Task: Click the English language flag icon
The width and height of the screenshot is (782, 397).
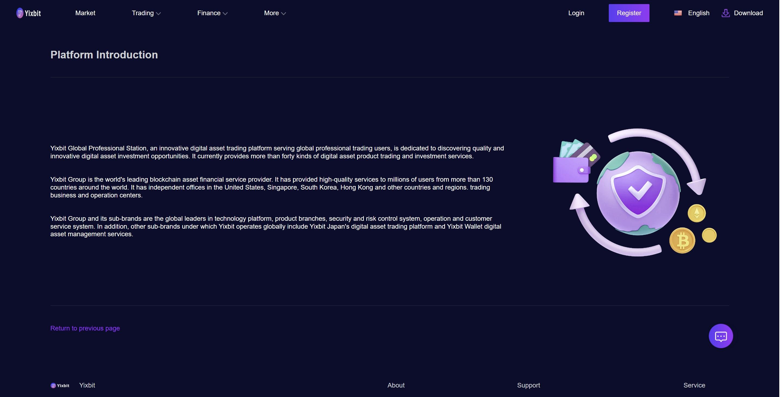Action: [x=678, y=13]
